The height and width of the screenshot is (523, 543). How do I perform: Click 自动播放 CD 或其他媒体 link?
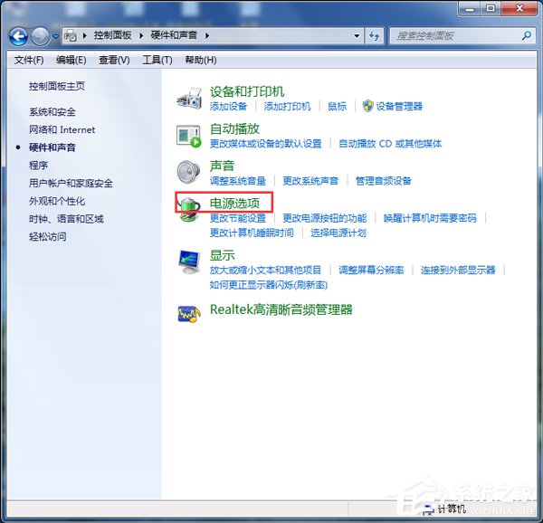tap(390, 144)
